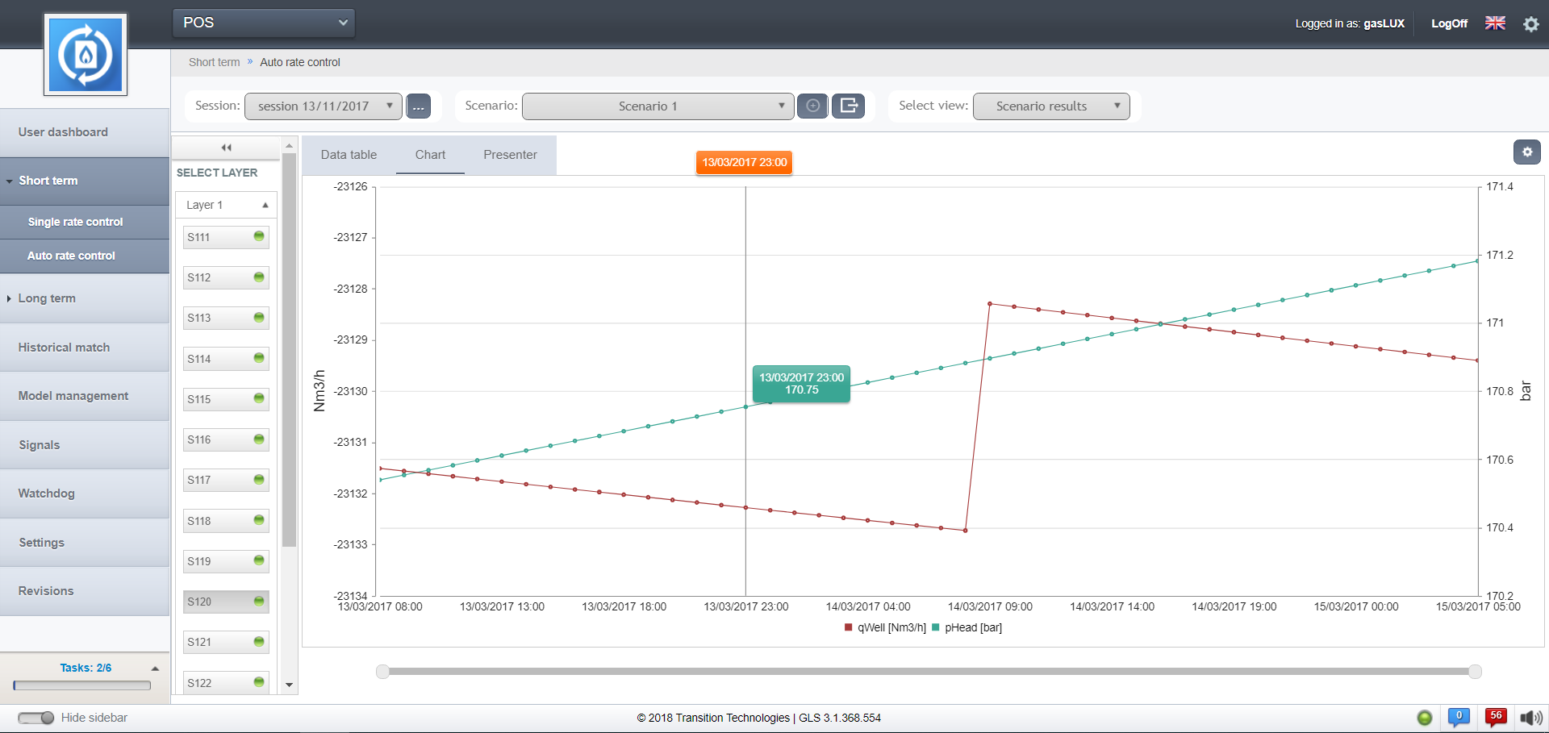
Task: Click the gasLUX application logo icon
Action: click(x=86, y=55)
